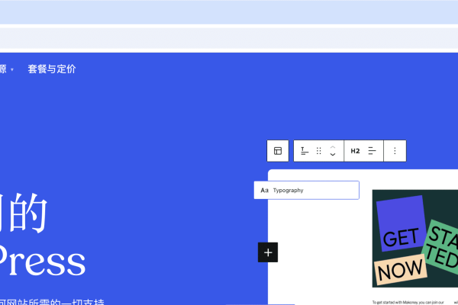Select the Typography field
458x305 pixels.
click(313, 190)
